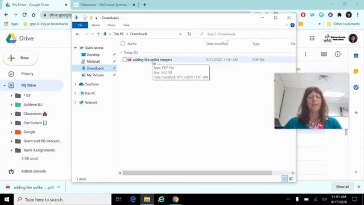Check the select-all box beside Name
Screen dimensions: 364x205
pos(123,44)
